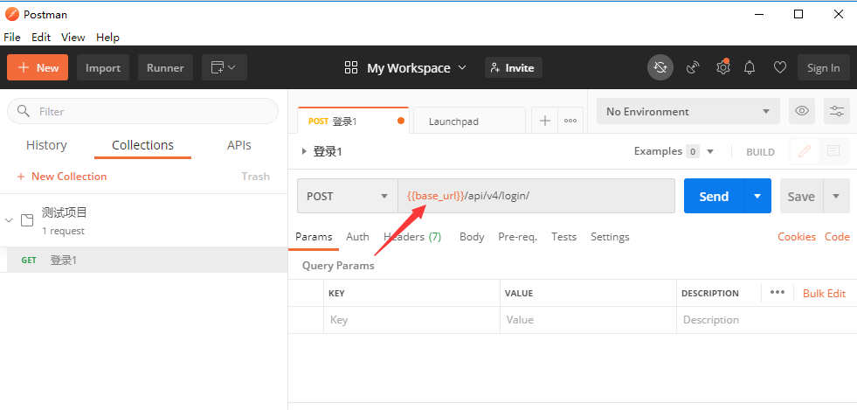The image size is (857, 410).
Task: Focus the Filter search field
Action: pyautogui.click(x=142, y=111)
